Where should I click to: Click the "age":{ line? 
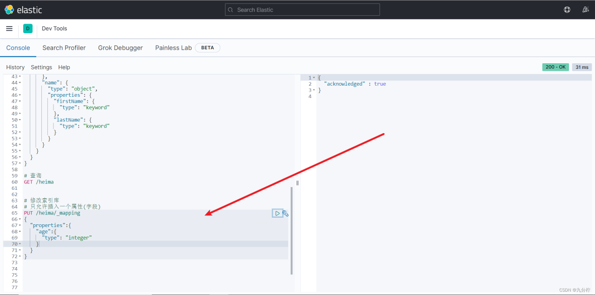(x=46, y=232)
